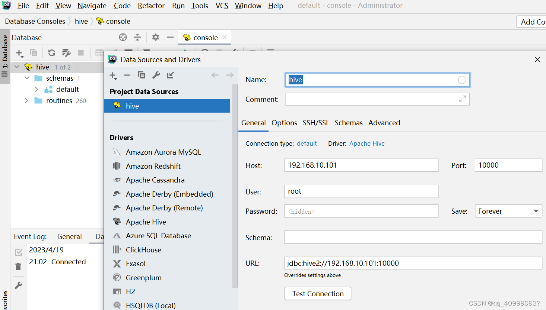Click the drivers list vertical scrollbar
This screenshot has height=310, width=546.
(235, 186)
